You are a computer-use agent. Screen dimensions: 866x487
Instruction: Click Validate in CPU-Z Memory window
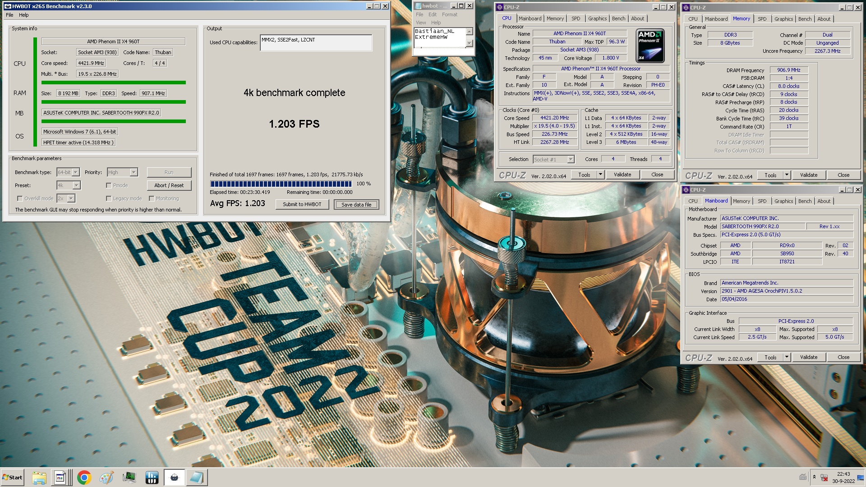(x=809, y=175)
